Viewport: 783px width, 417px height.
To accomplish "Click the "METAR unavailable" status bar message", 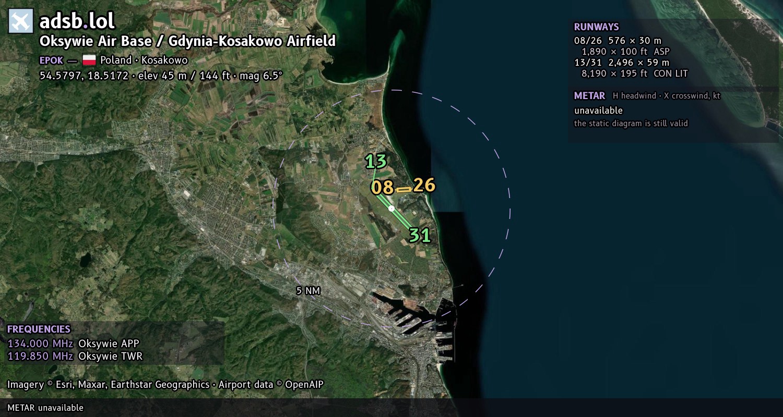I will tap(45, 408).
